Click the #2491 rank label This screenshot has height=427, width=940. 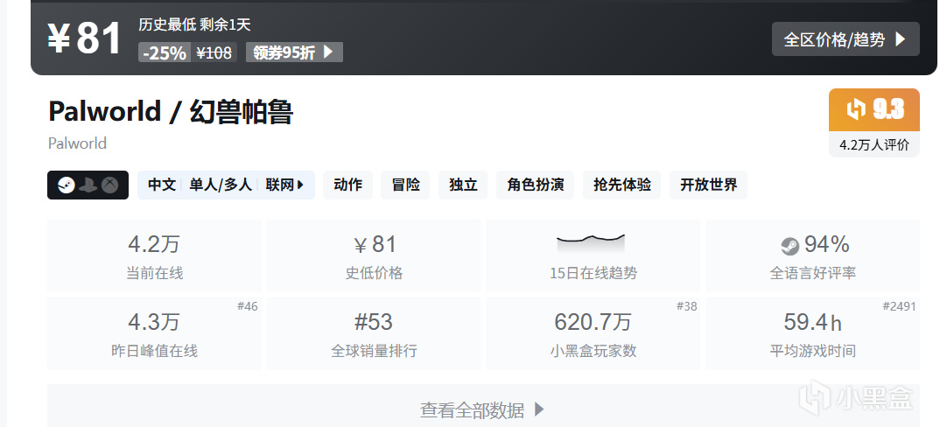tap(899, 306)
